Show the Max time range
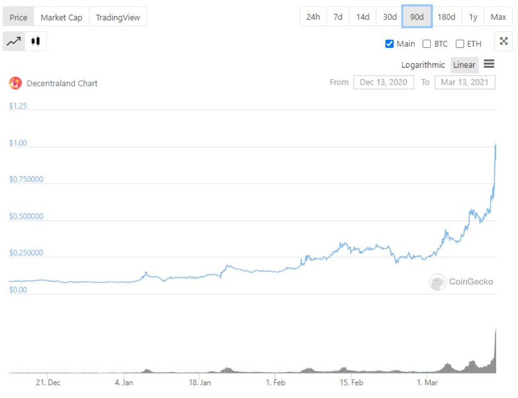 (498, 17)
